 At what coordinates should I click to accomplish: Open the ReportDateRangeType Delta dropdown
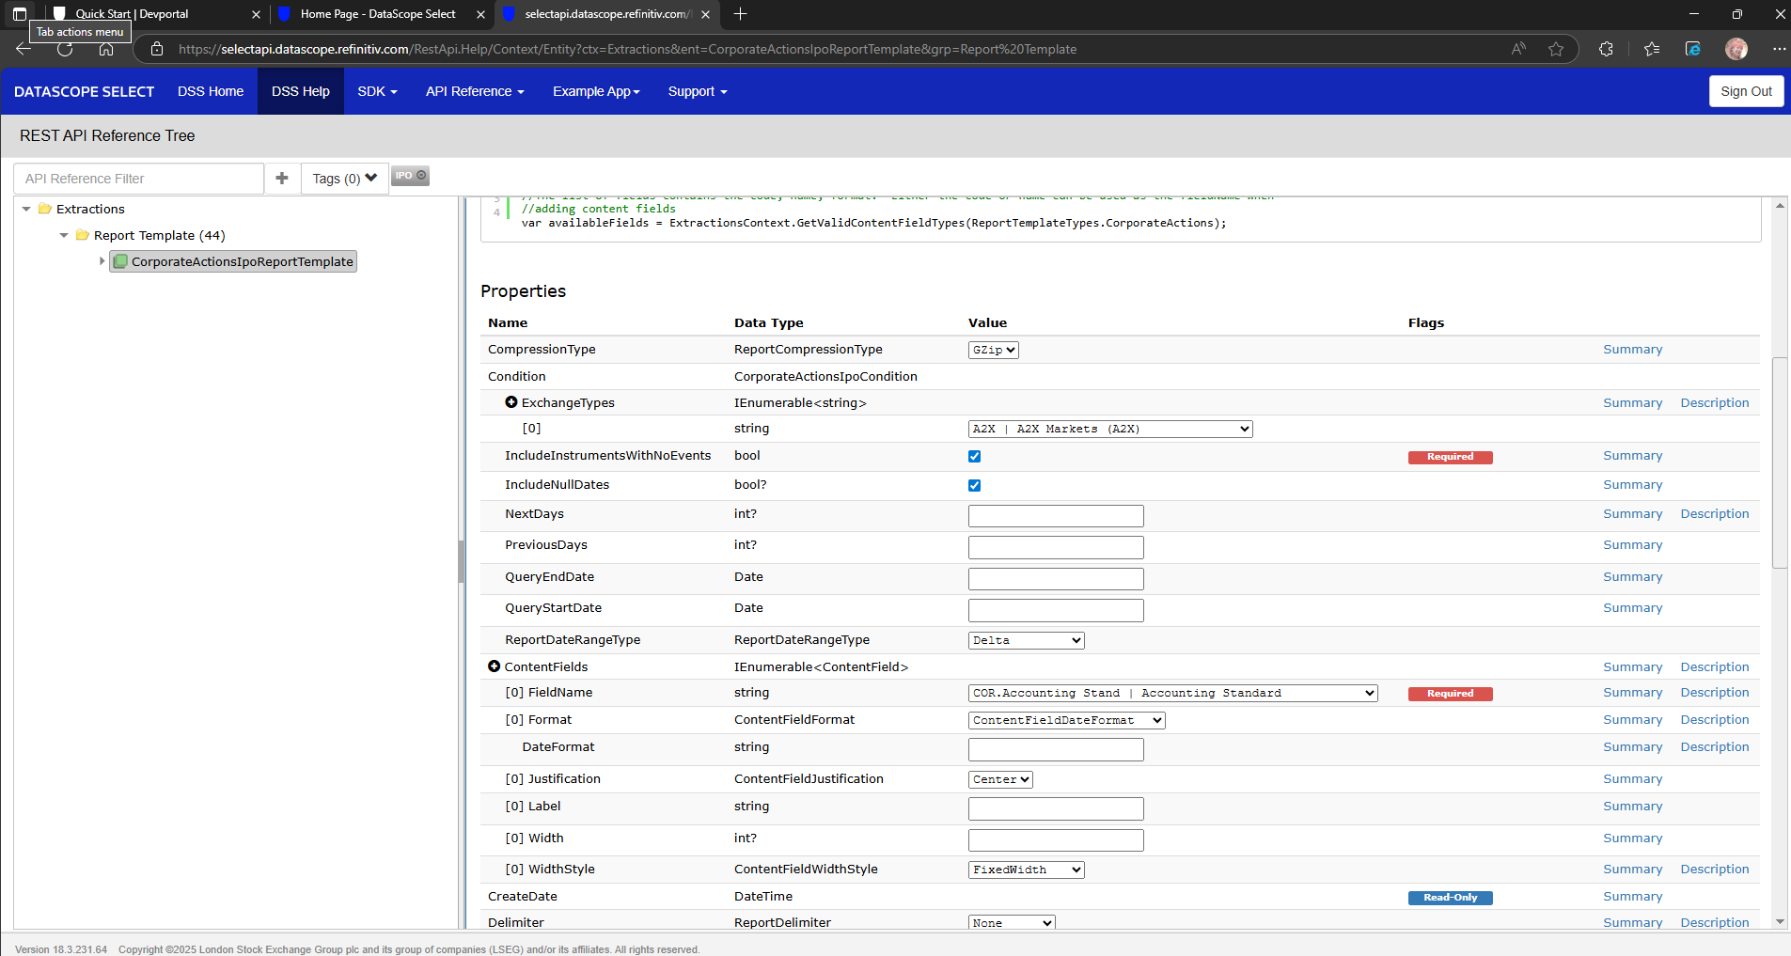pyautogui.click(x=1027, y=640)
